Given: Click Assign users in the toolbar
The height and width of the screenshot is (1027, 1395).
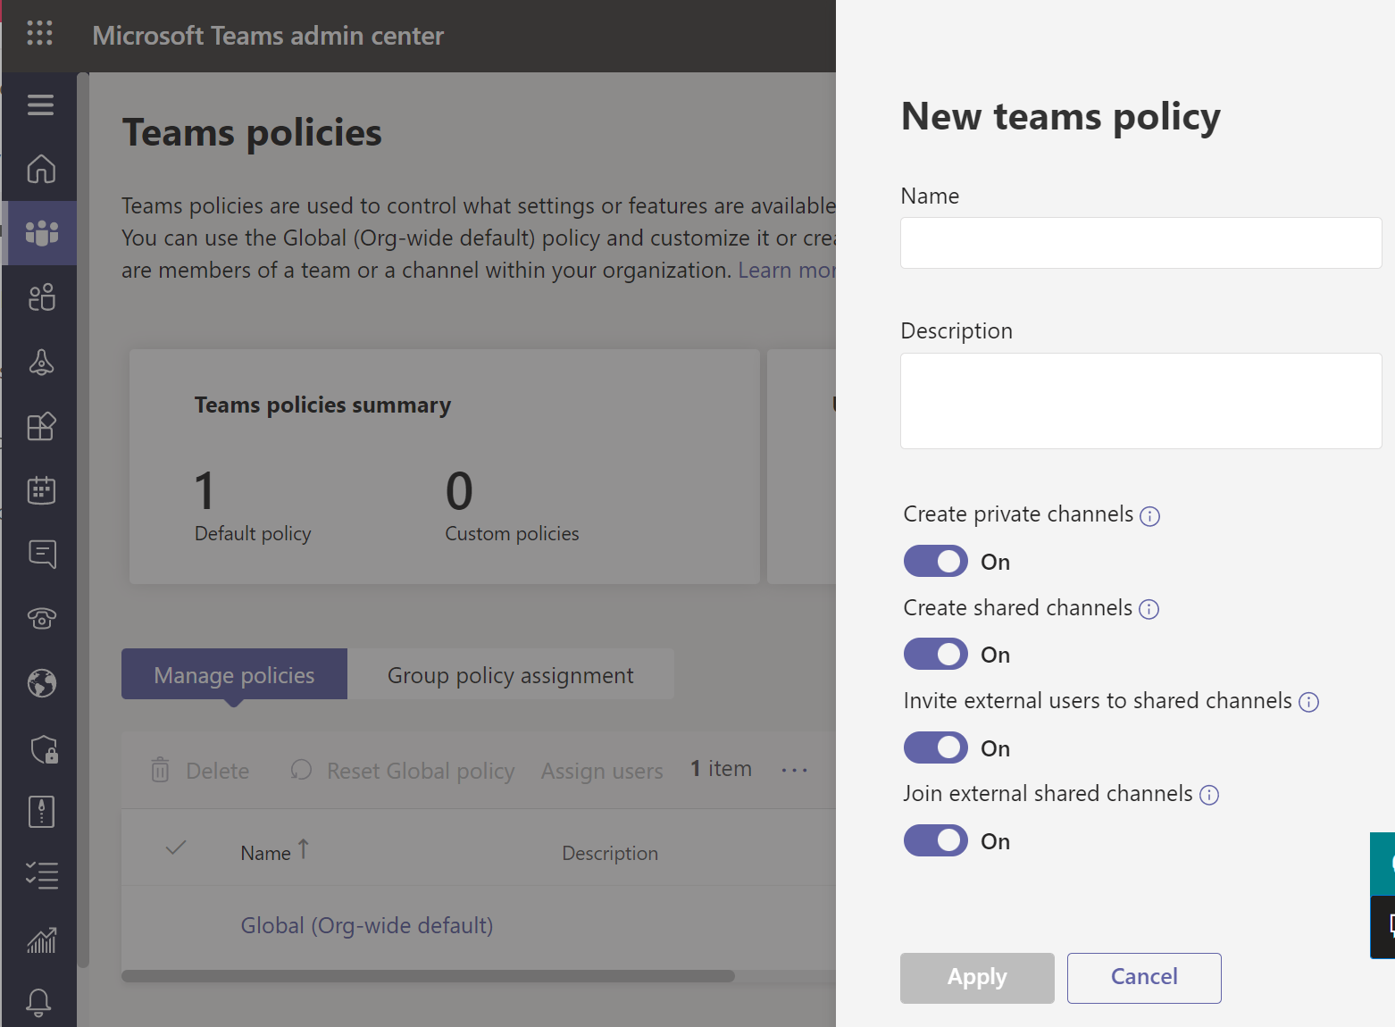Looking at the screenshot, I should click(x=602, y=770).
